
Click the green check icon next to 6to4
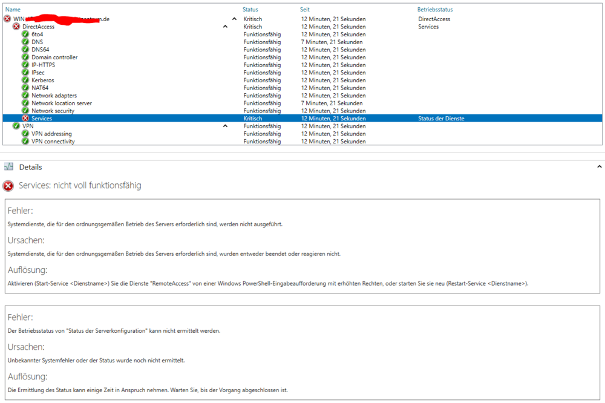click(x=25, y=34)
